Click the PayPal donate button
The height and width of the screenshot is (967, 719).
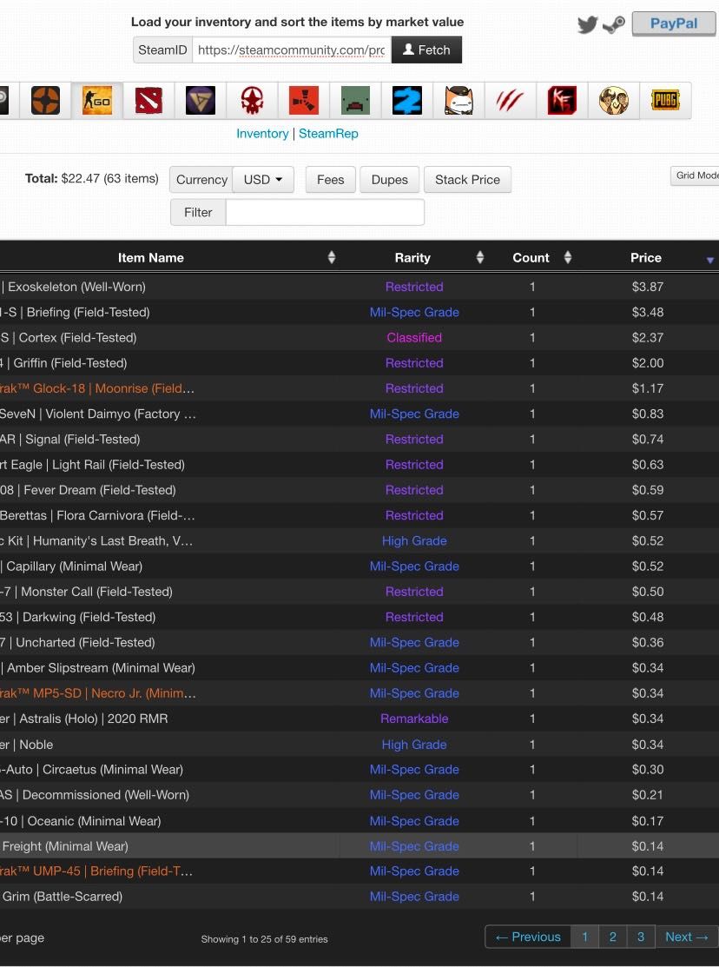point(674,23)
